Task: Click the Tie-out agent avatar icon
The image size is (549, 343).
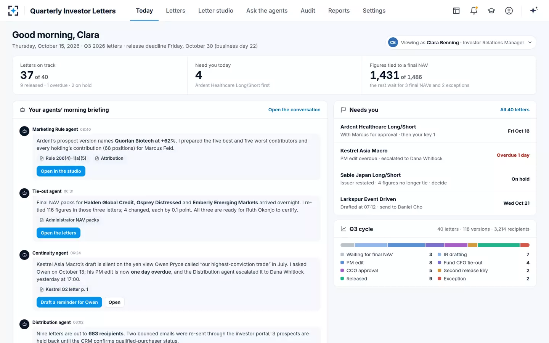Action: click(24, 193)
